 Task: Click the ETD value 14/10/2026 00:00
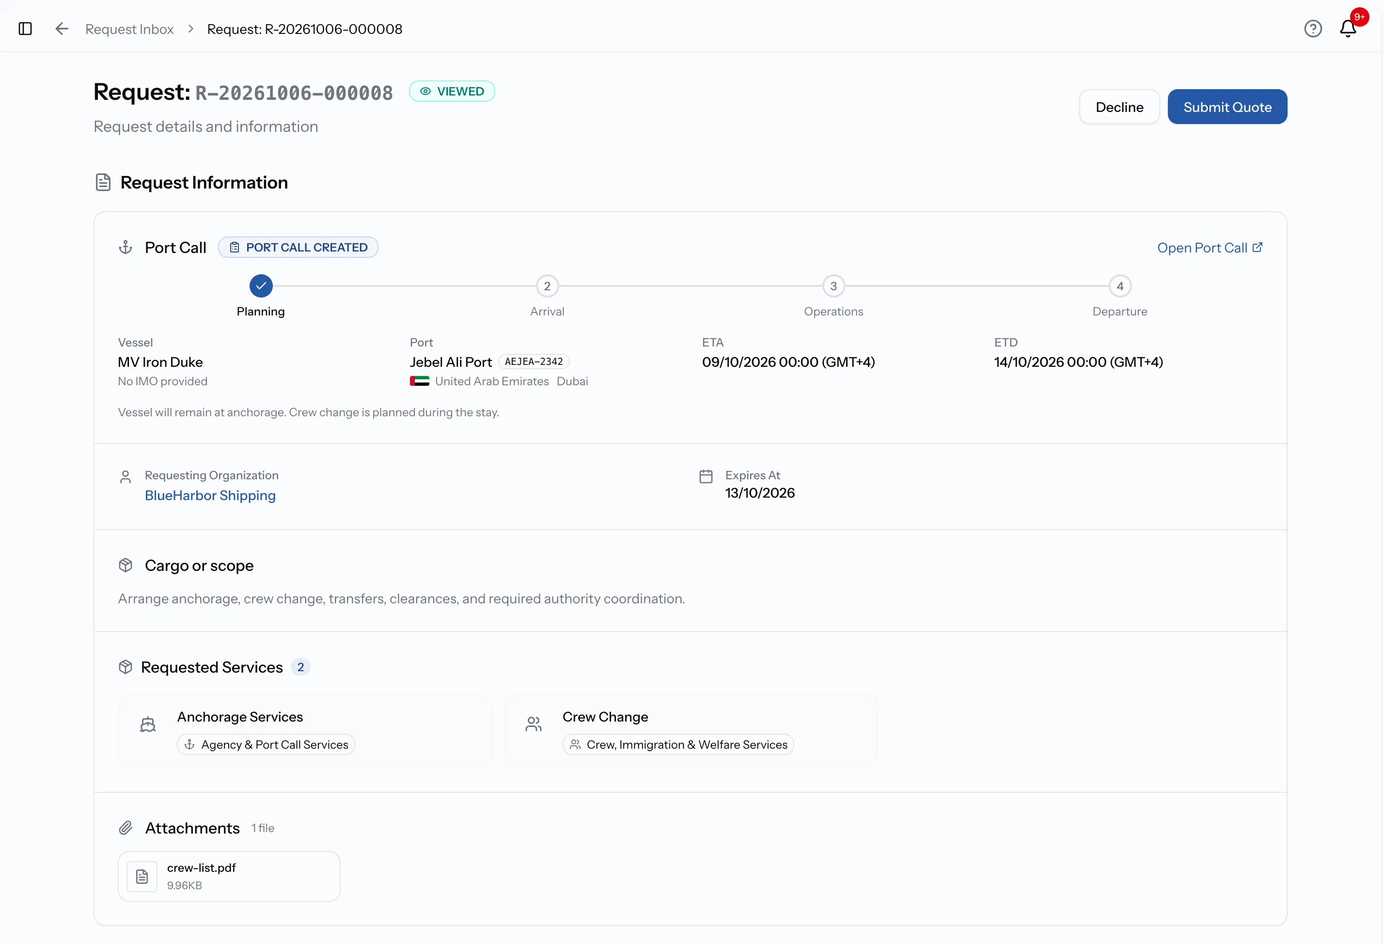click(1079, 362)
